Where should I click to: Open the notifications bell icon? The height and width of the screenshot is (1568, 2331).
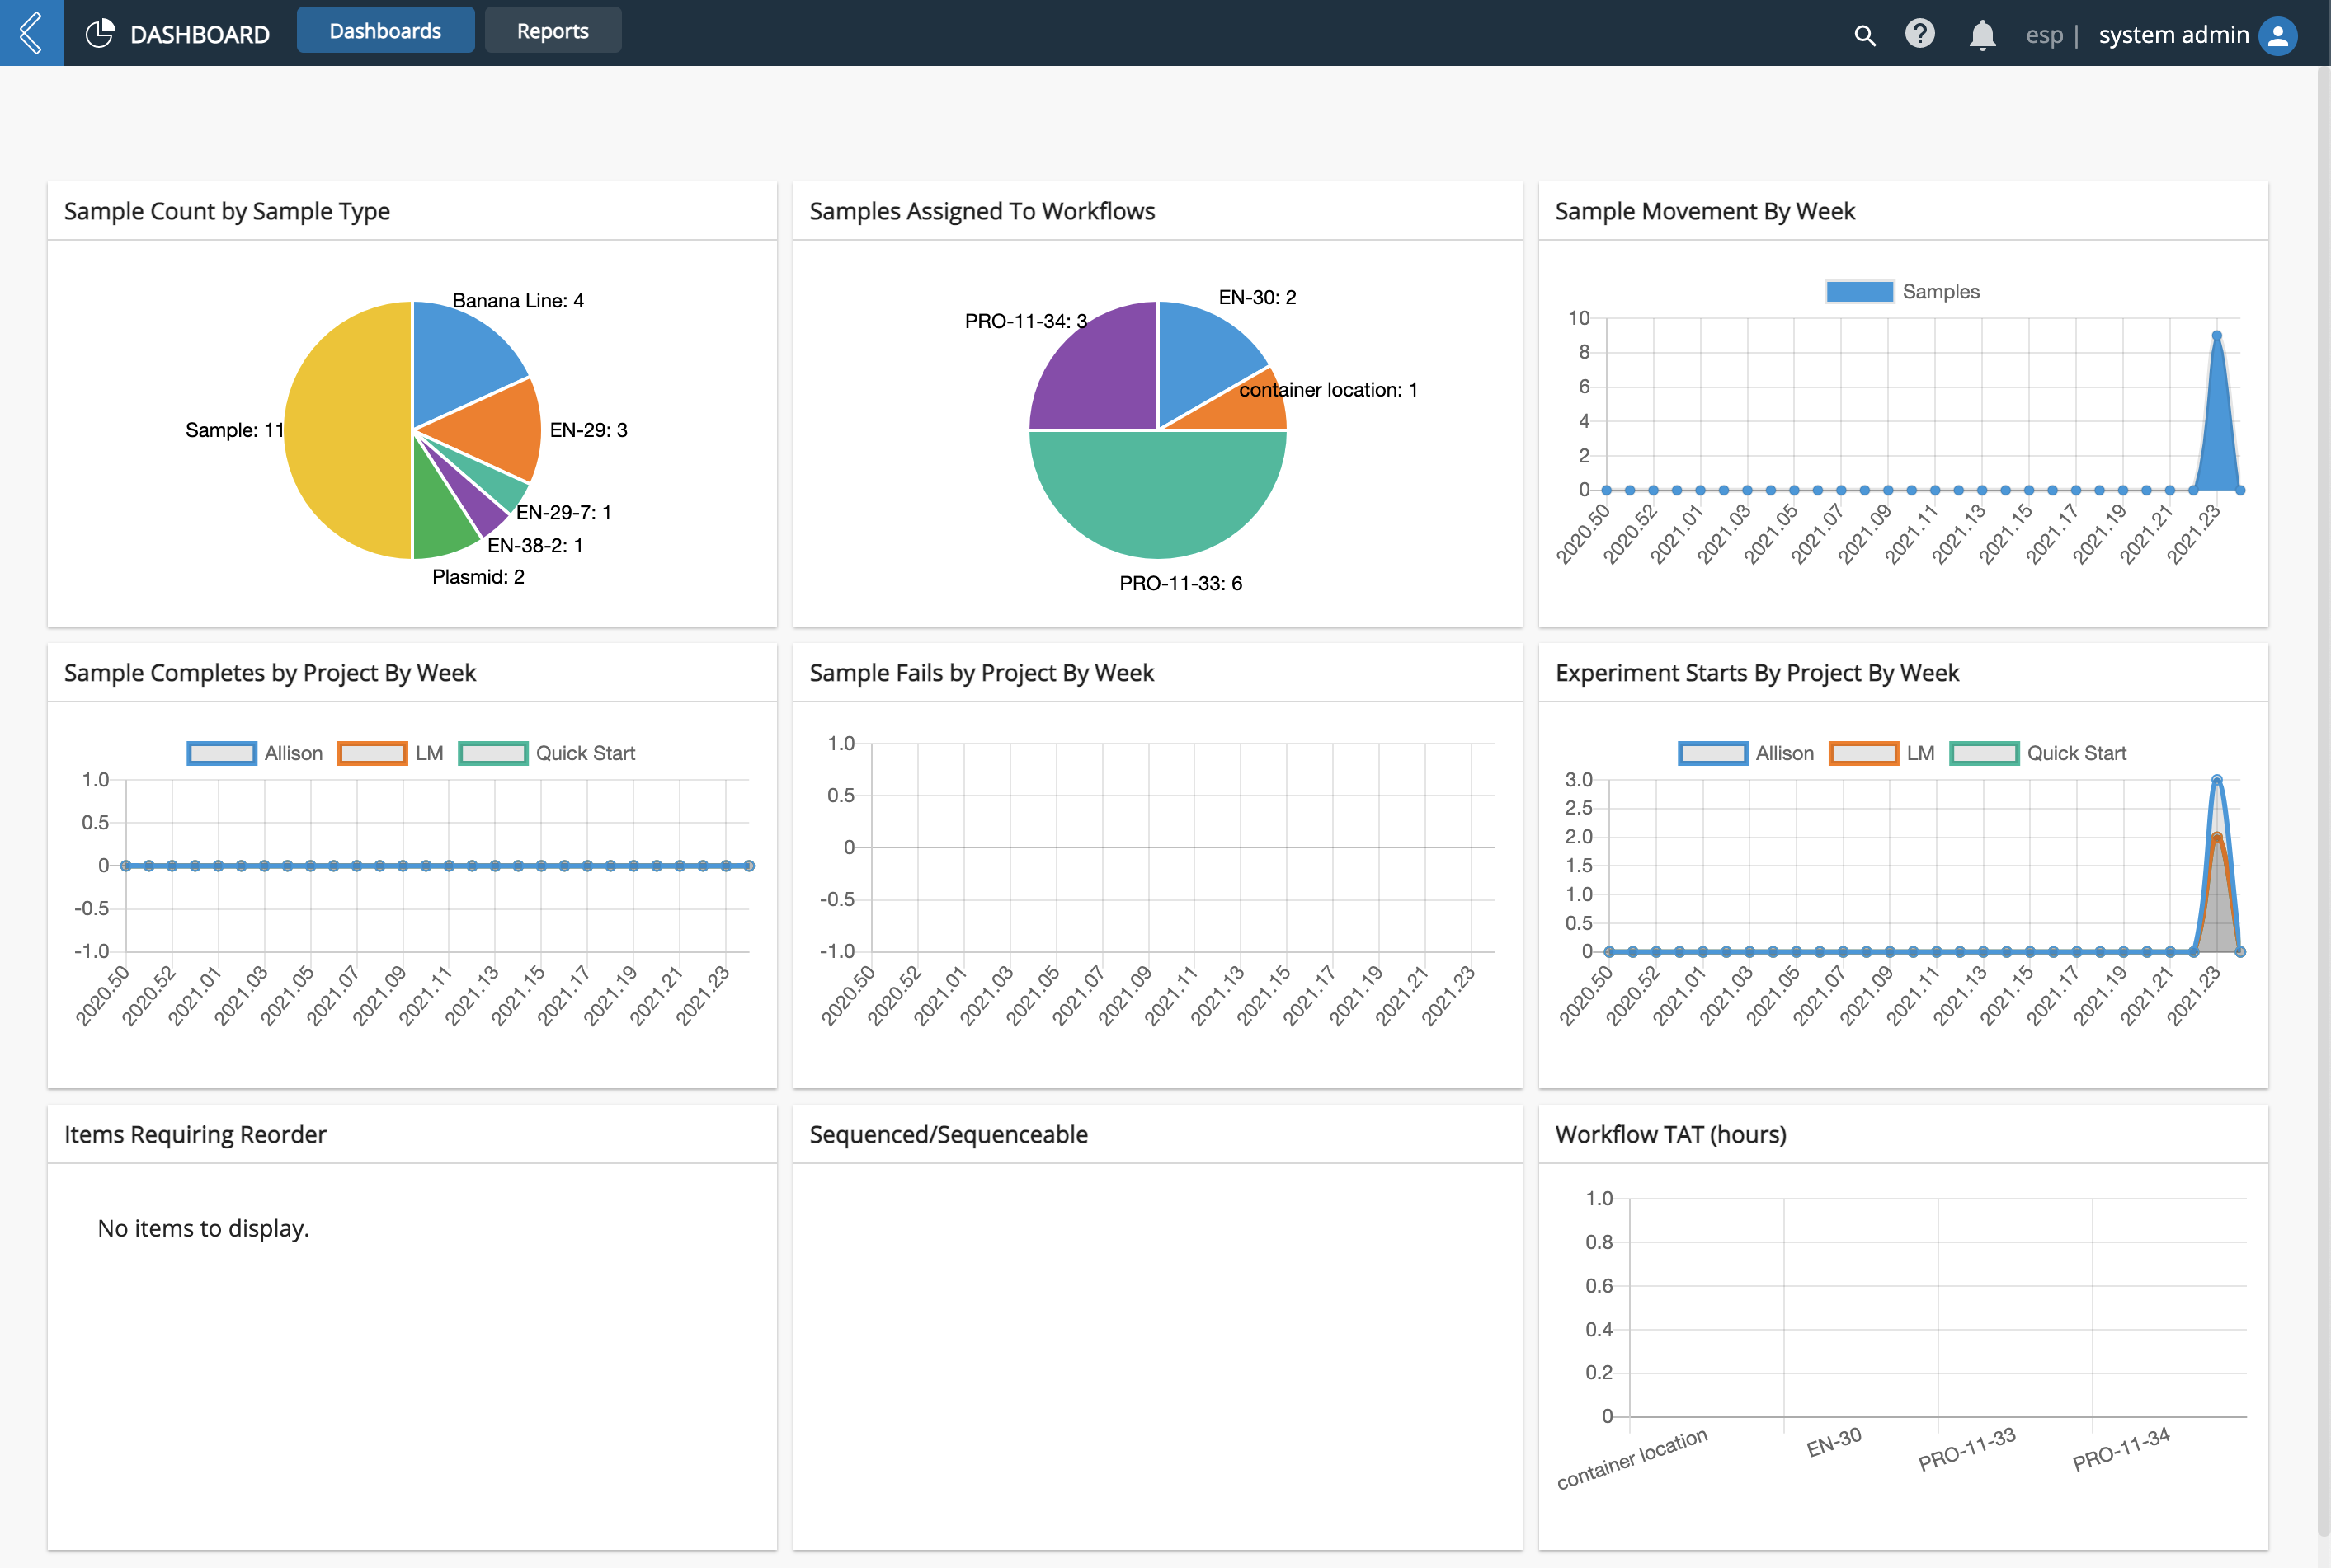(x=1982, y=35)
